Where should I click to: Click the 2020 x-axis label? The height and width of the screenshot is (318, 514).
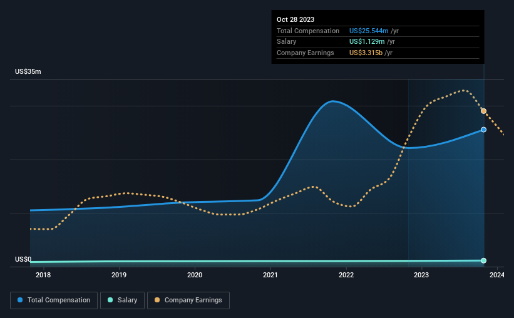coord(194,275)
